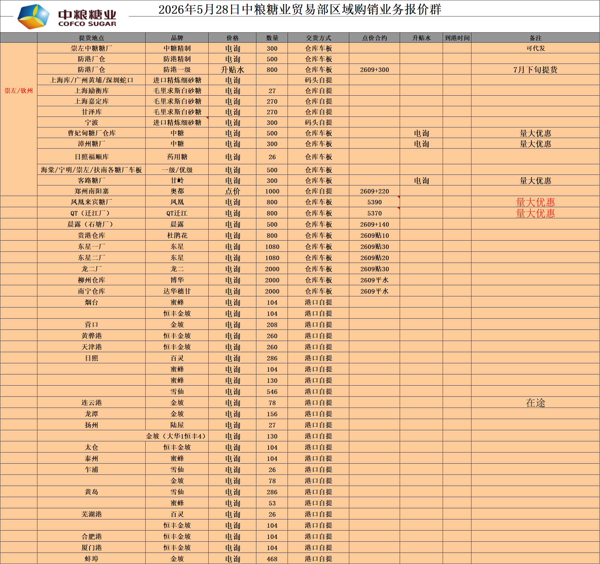Click the 晨露（石塘厂）cell
Screen dimensions: 600x564
(91, 224)
